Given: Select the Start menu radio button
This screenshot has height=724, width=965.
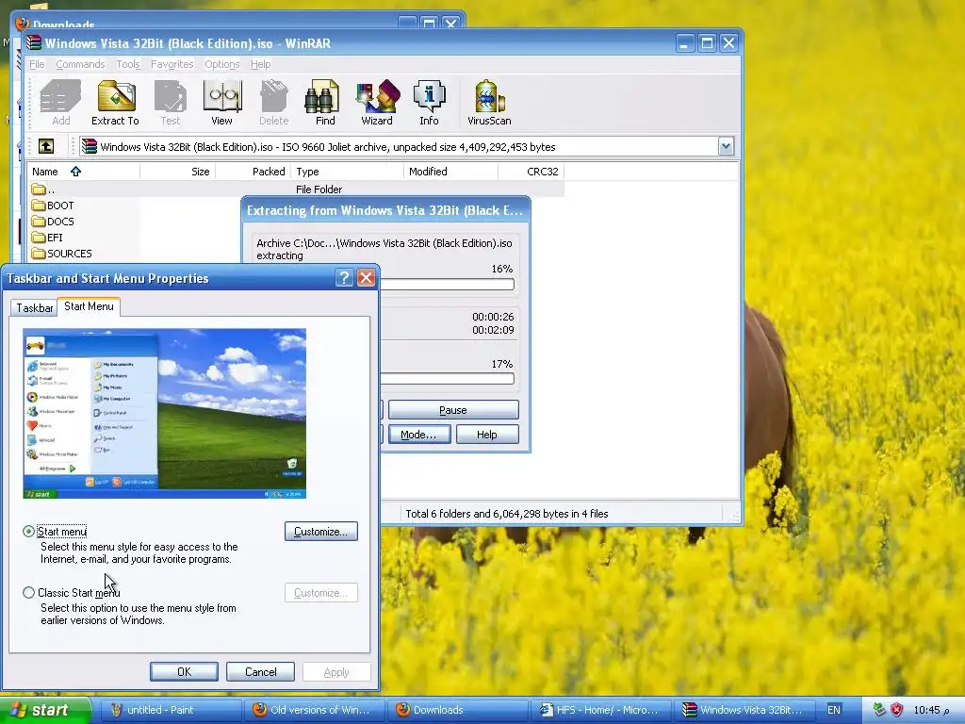Looking at the screenshot, I should tap(28, 532).
